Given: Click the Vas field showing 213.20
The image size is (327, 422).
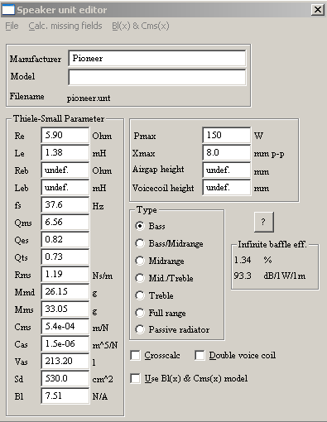Looking at the screenshot, I should 65,361.
